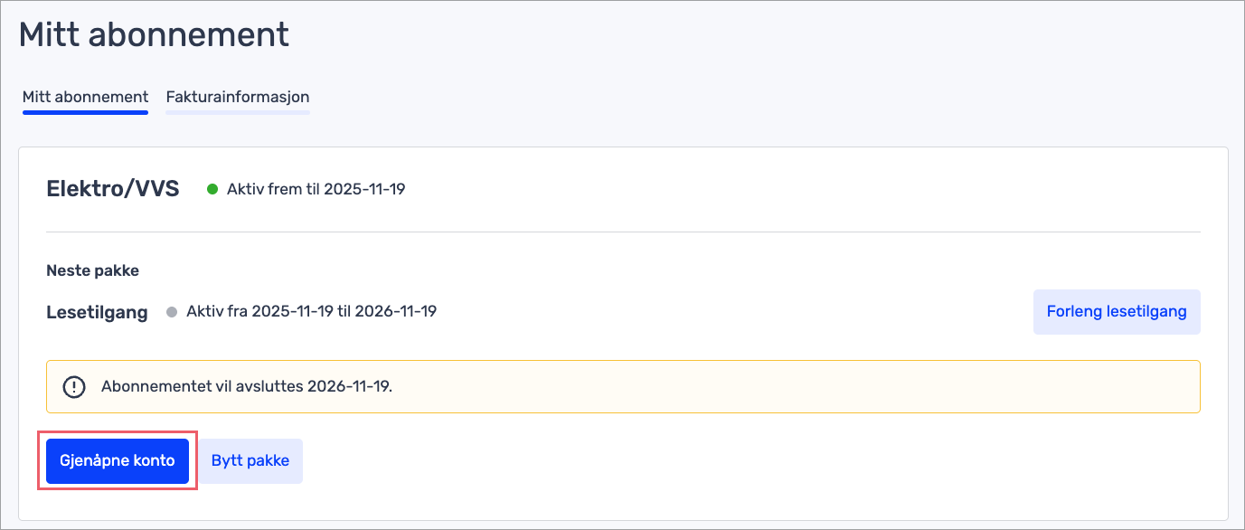
Task: Click the blue underline beneath Mitt abonnement tab
Action: pyautogui.click(x=85, y=113)
